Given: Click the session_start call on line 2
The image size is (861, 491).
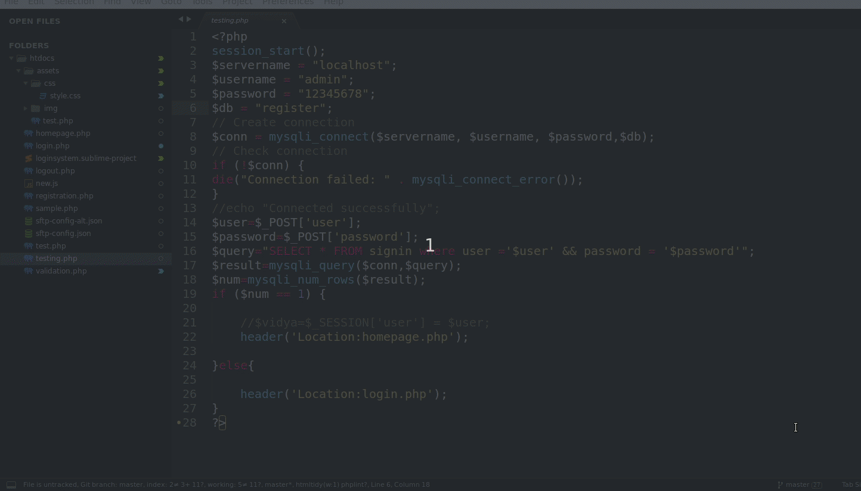Looking at the screenshot, I should tap(258, 51).
